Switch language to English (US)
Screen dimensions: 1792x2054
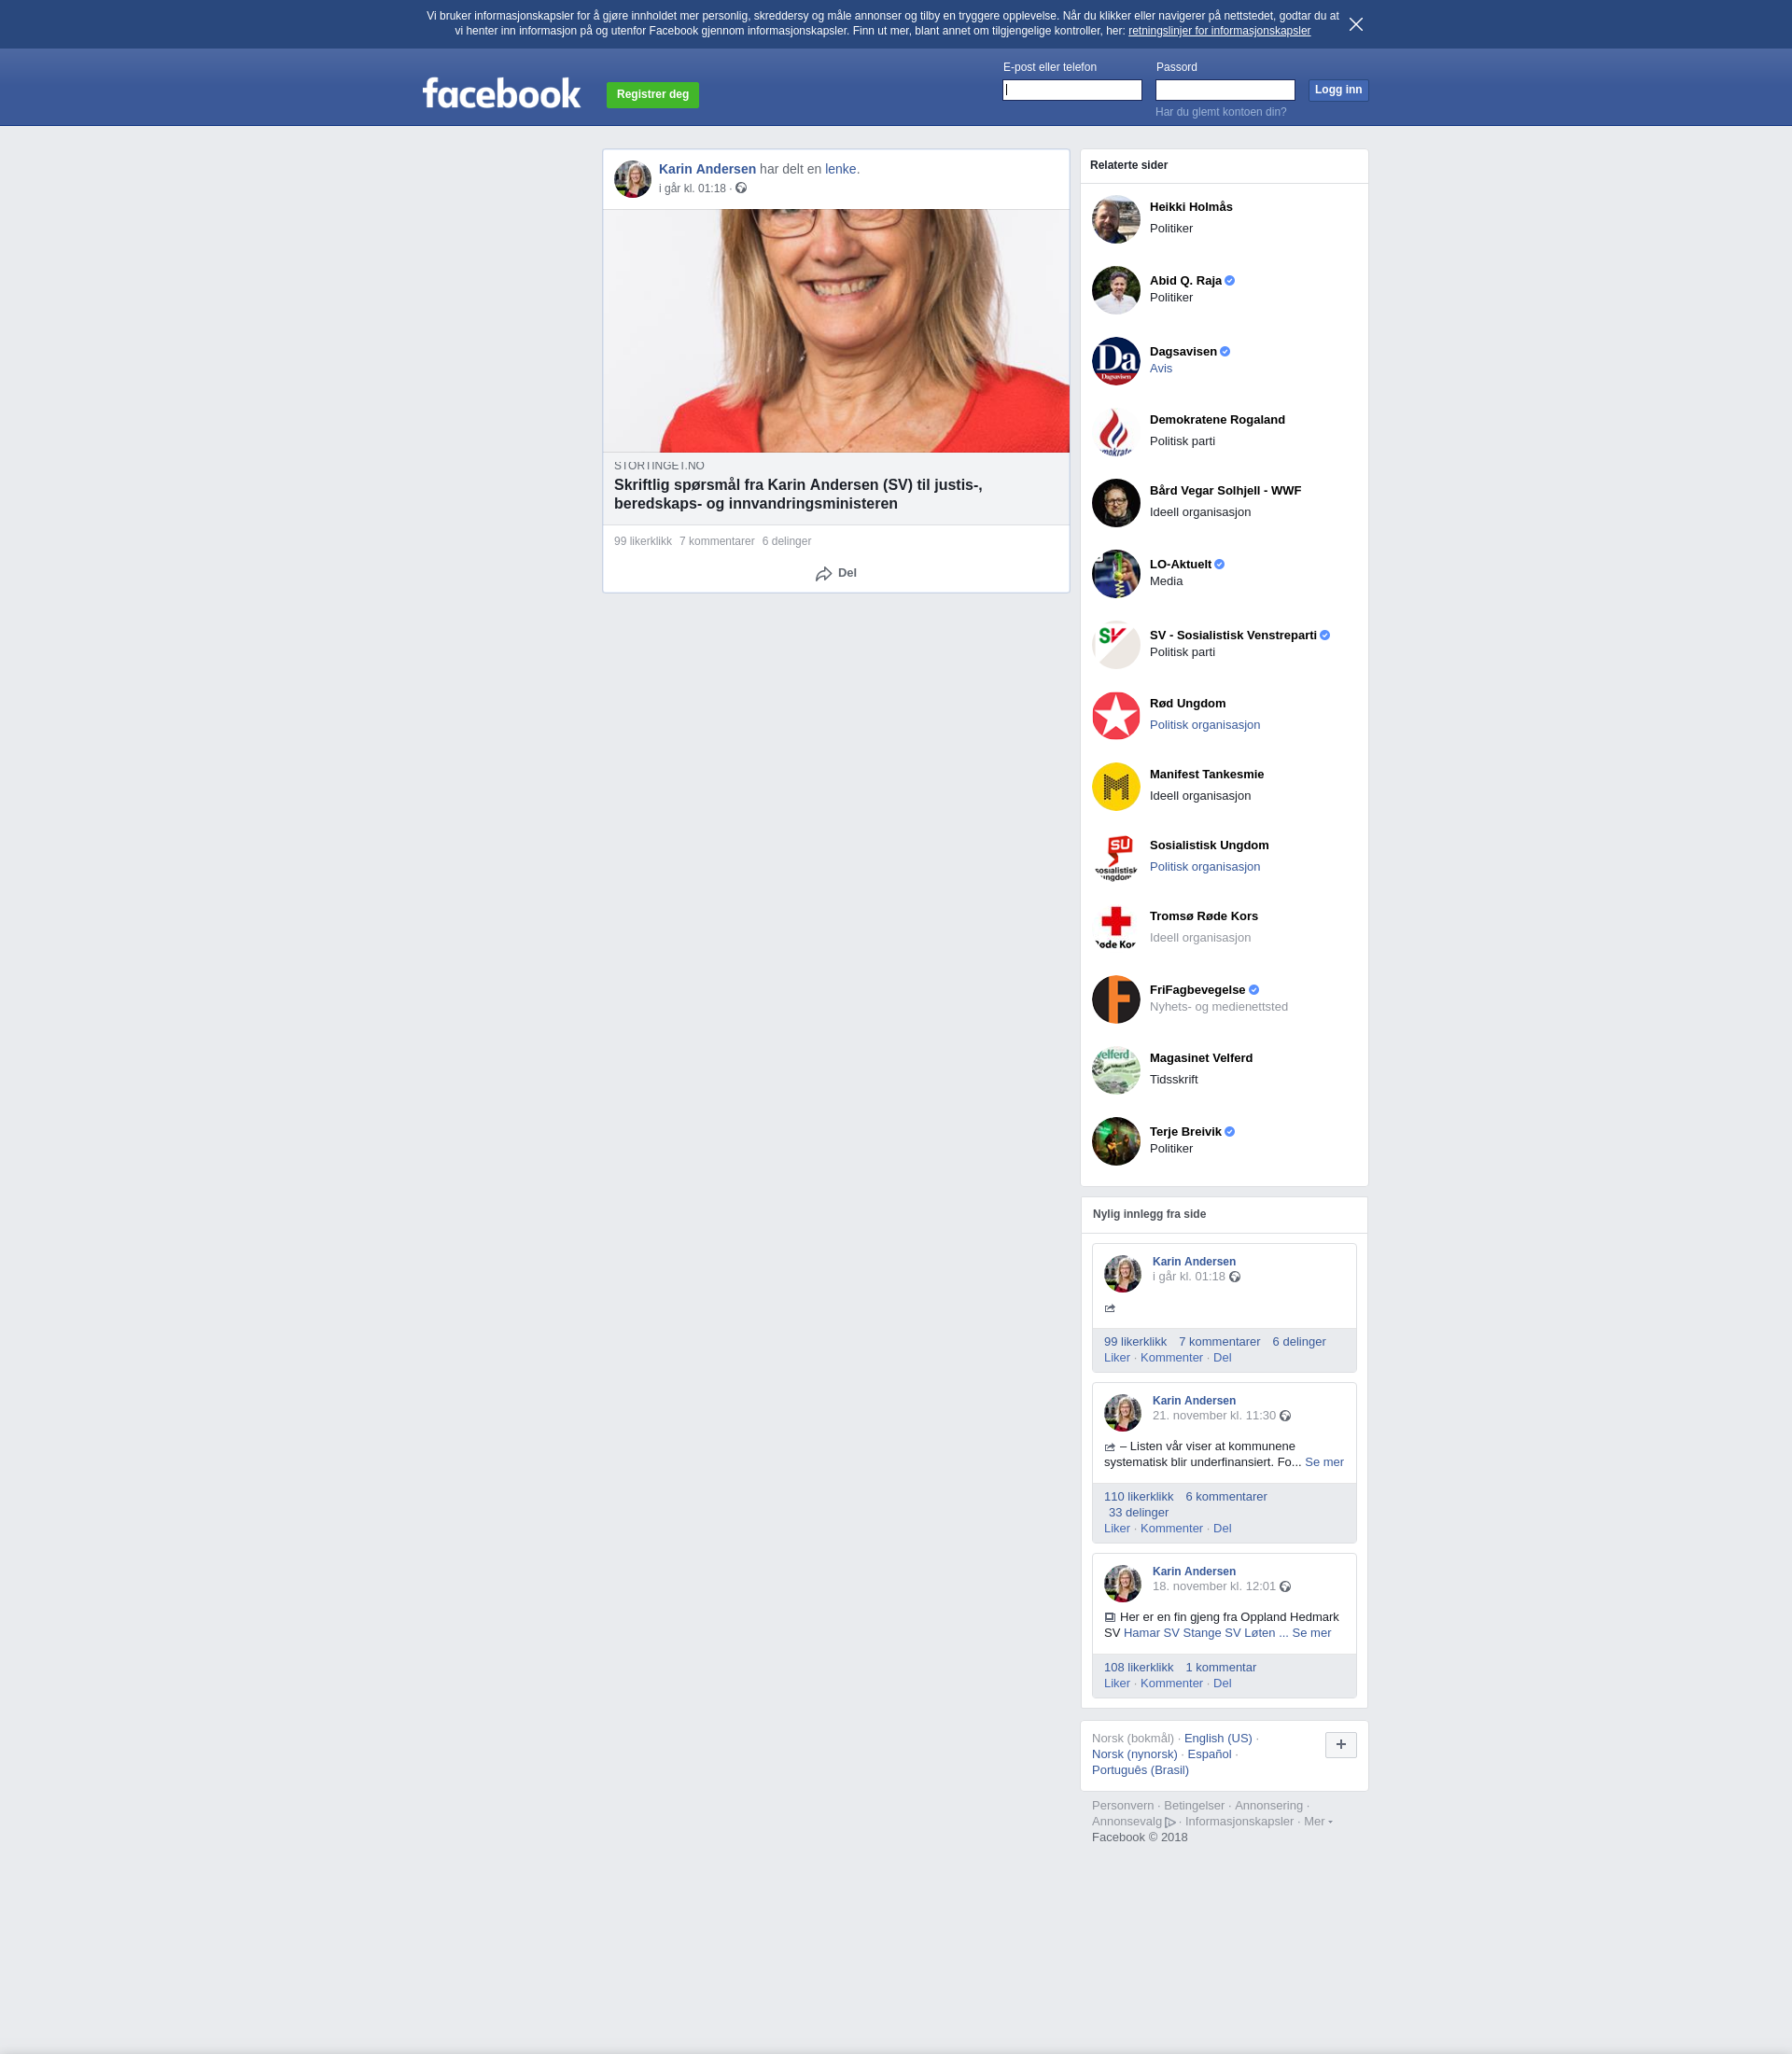point(1217,1738)
